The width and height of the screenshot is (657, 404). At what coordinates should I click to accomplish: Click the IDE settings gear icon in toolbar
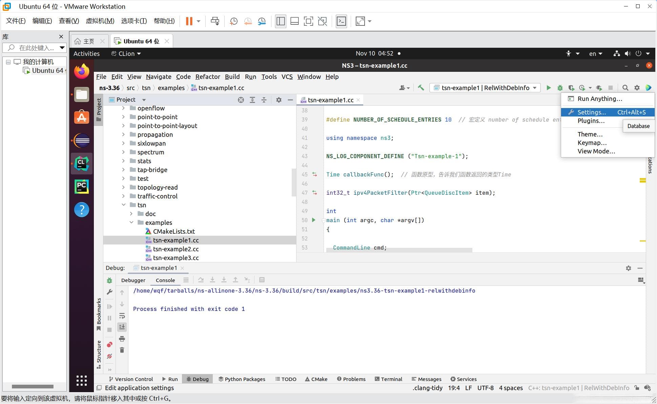[x=637, y=88]
